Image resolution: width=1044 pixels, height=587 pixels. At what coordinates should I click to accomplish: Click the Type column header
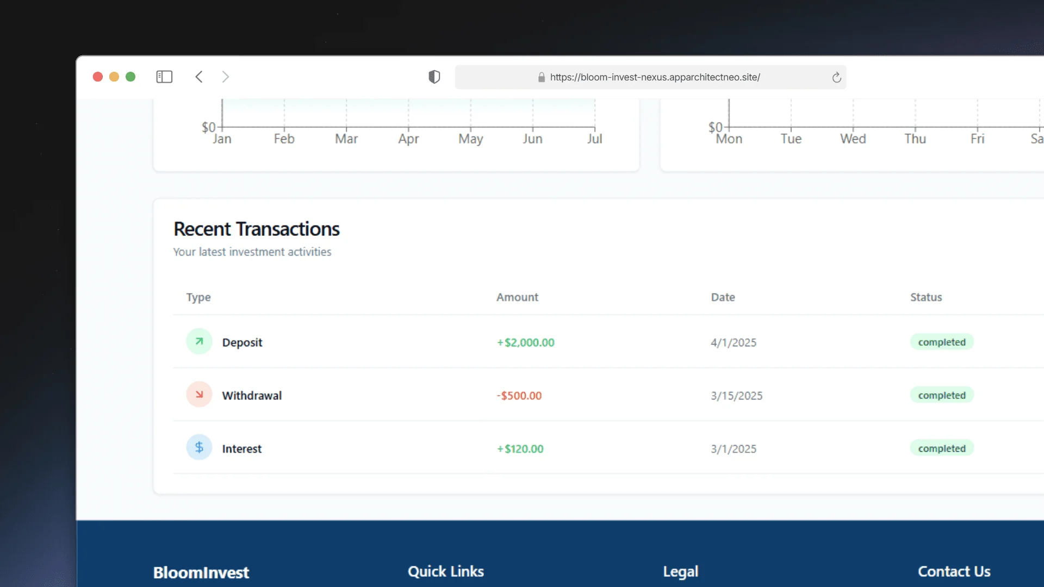(x=198, y=297)
